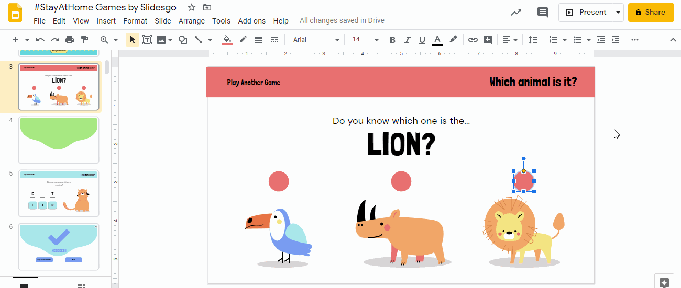The height and width of the screenshot is (288, 681).
Task: Open the Insert menu
Action: tap(106, 21)
